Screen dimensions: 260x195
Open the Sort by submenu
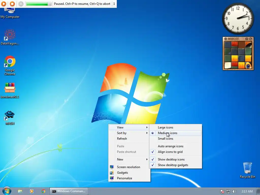coord(129,133)
